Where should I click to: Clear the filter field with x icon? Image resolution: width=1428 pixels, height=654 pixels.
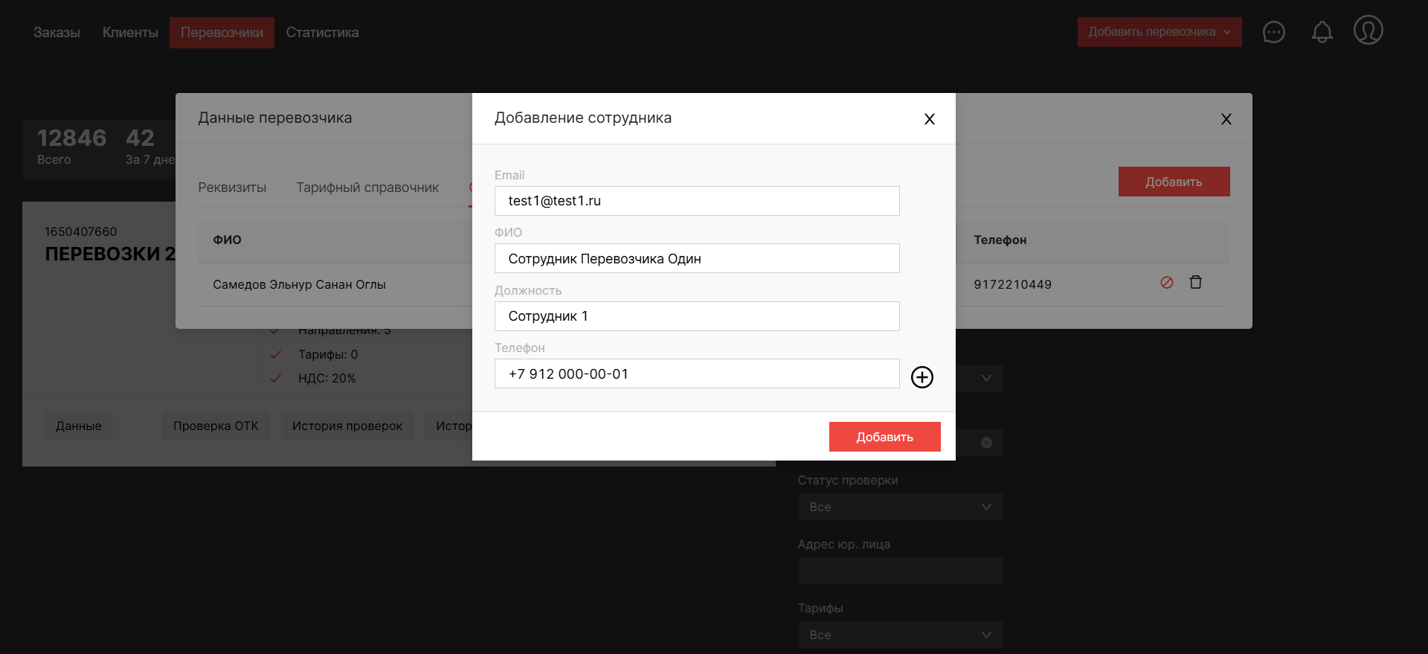point(986,443)
